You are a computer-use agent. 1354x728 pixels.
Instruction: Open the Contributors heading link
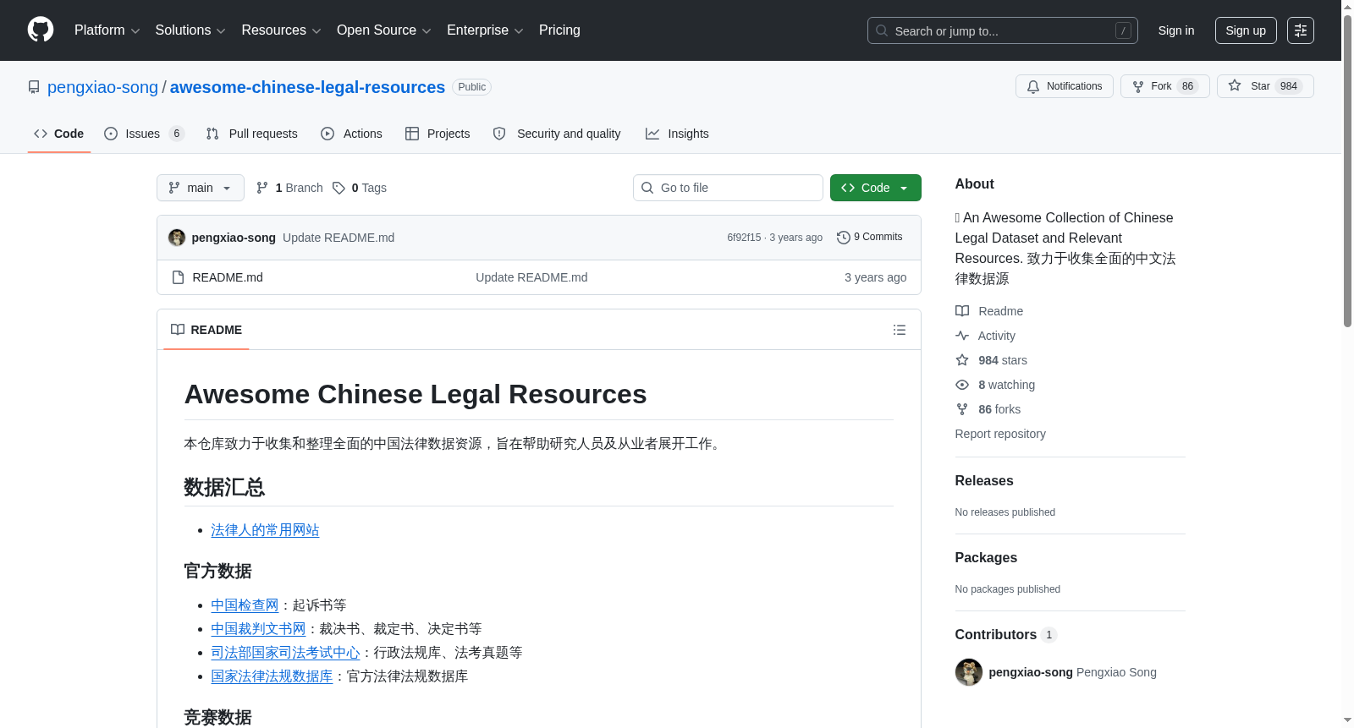pyautogui.click(x=1006, y=634)
